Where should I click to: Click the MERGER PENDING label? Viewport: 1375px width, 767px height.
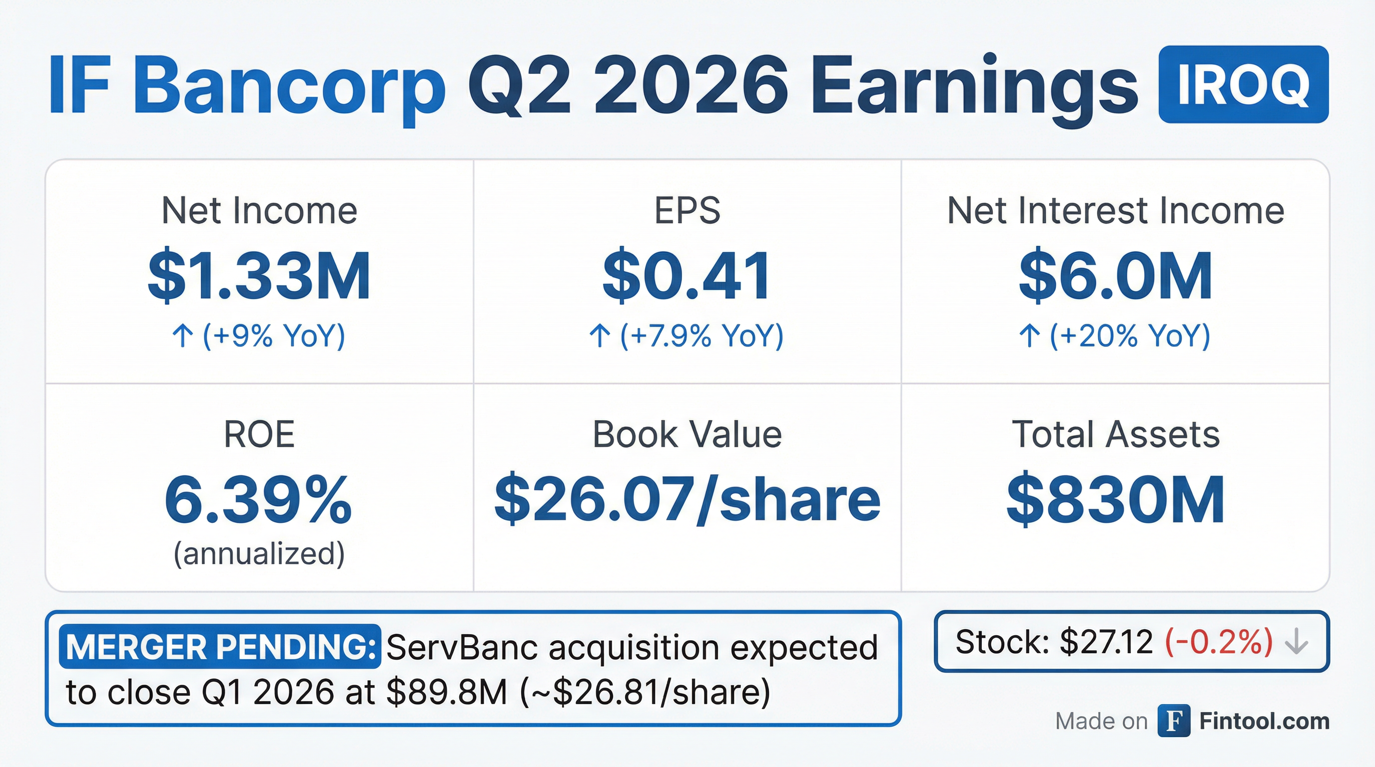tap(220, 647)
